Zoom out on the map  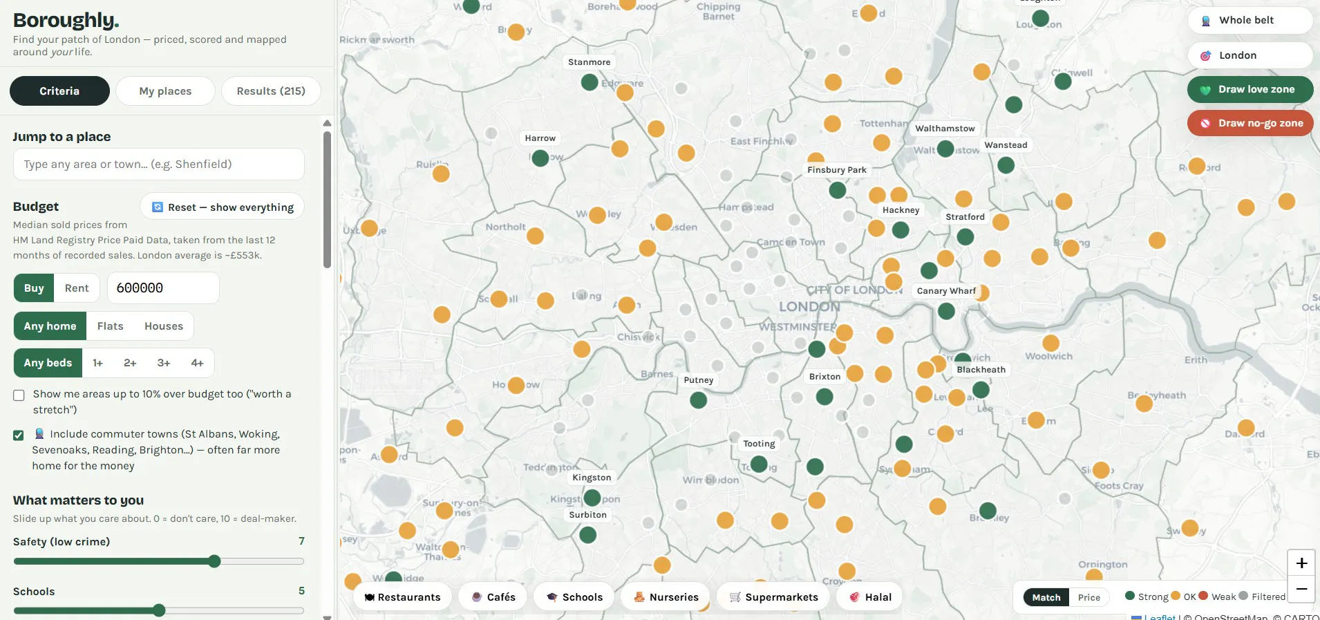pos(1301,589)
